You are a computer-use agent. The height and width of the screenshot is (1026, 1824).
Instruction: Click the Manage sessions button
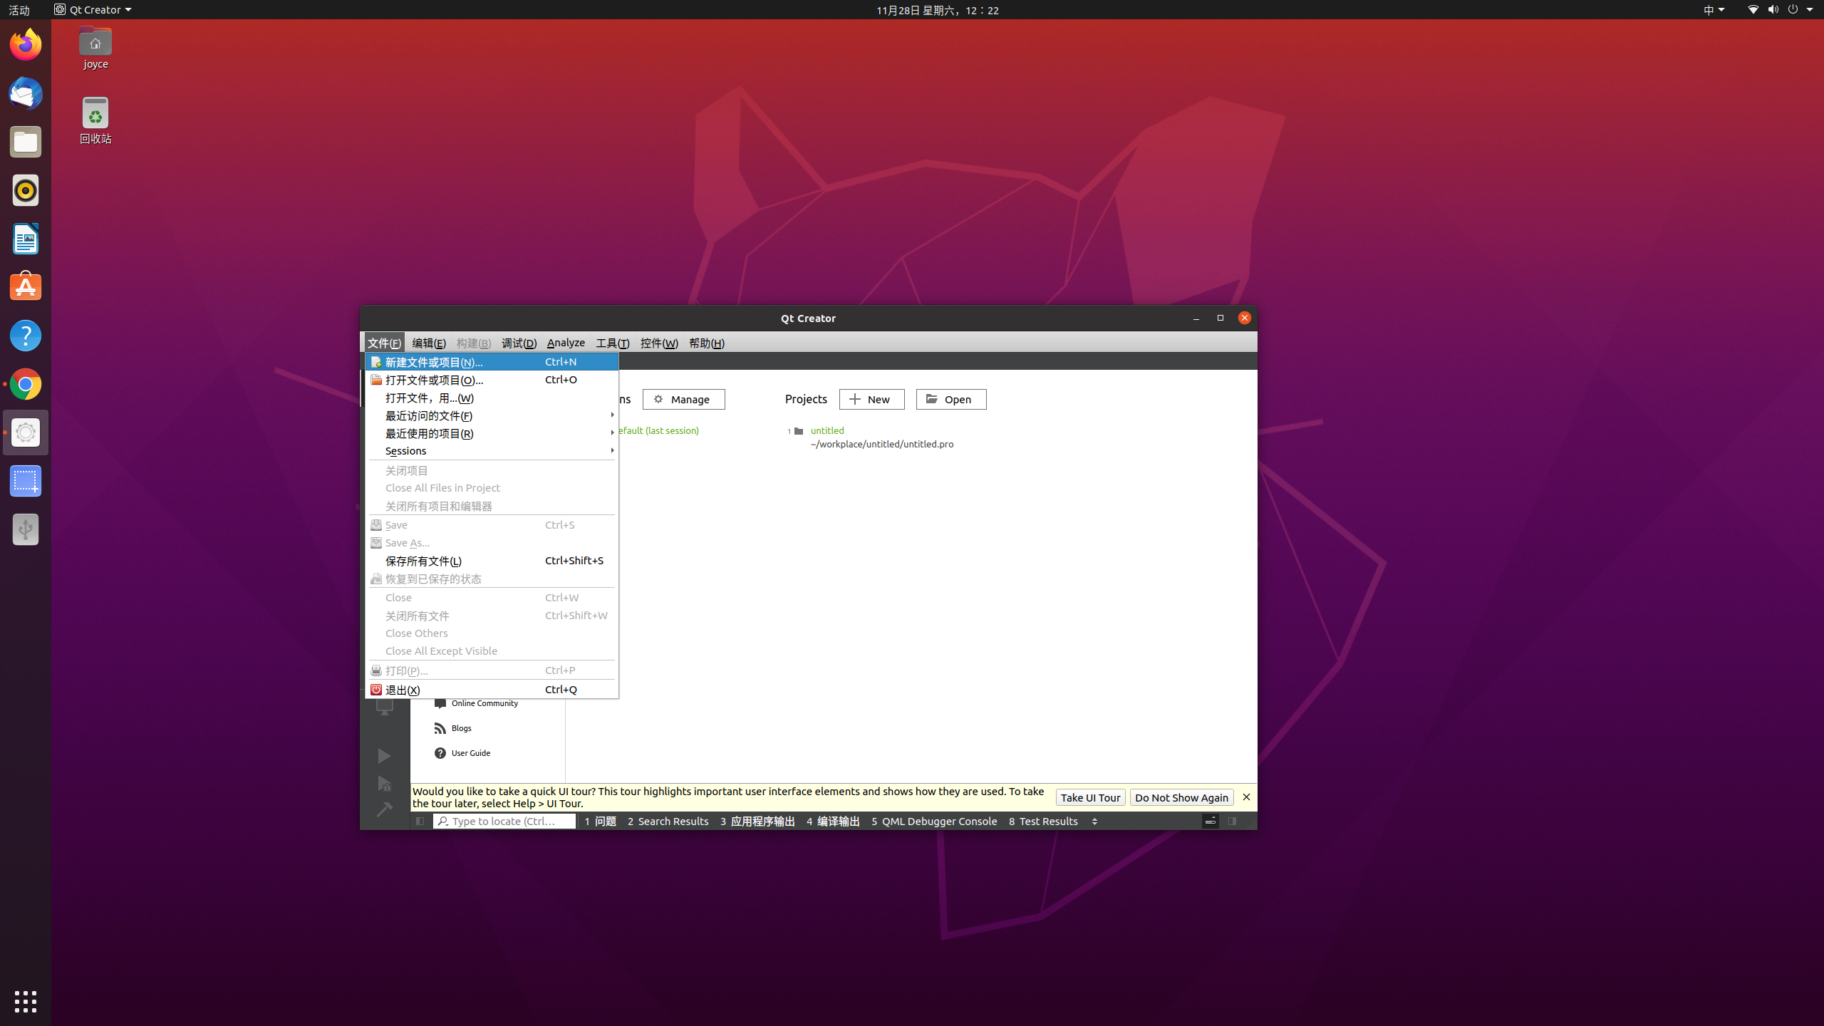point(684,400)
